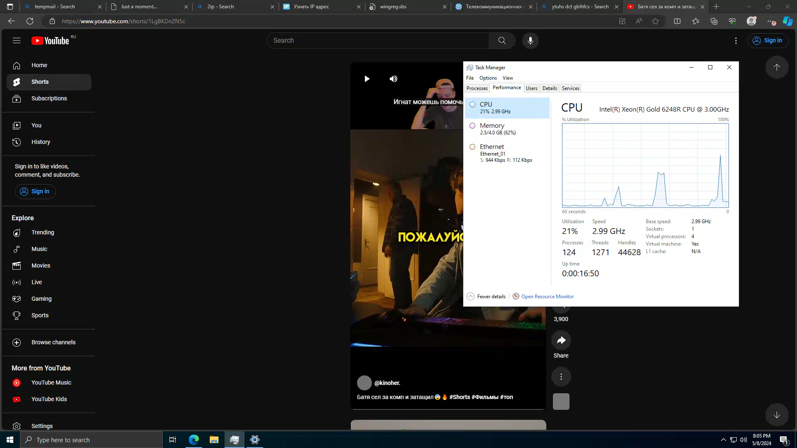Go to previous short with up arrow
The width and height of the screenshot is (797, 448).
point(777,67)
